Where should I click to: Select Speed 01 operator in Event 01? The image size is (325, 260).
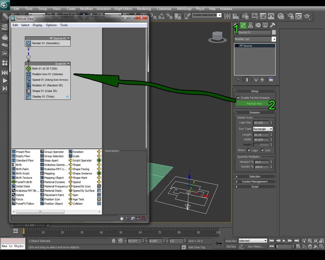coord(48,80)
